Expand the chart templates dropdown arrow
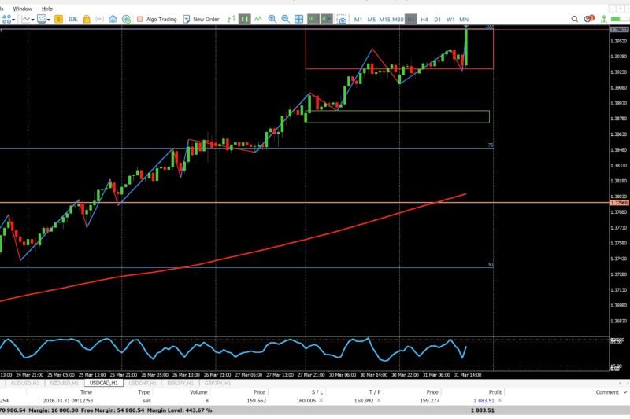The height and width of the screenshot is (419, 630). [x=49, y=19]
